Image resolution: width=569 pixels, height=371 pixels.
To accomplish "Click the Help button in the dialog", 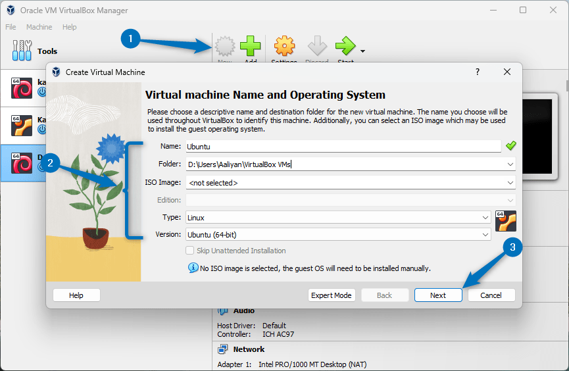I will point(76,295).
